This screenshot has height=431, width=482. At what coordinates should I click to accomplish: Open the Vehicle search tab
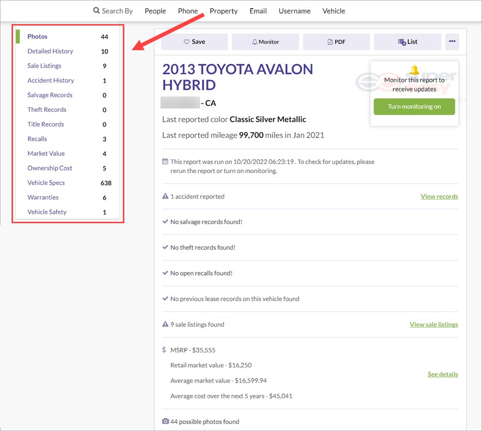pos(334,11)
